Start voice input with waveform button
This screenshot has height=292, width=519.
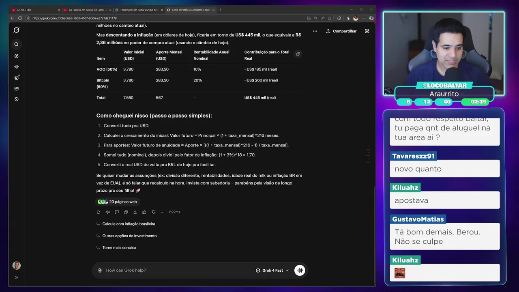(300, 271)
